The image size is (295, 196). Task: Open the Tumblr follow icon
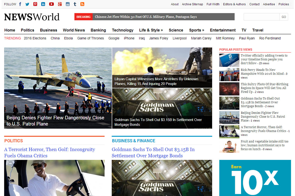(x=75, y=4)
